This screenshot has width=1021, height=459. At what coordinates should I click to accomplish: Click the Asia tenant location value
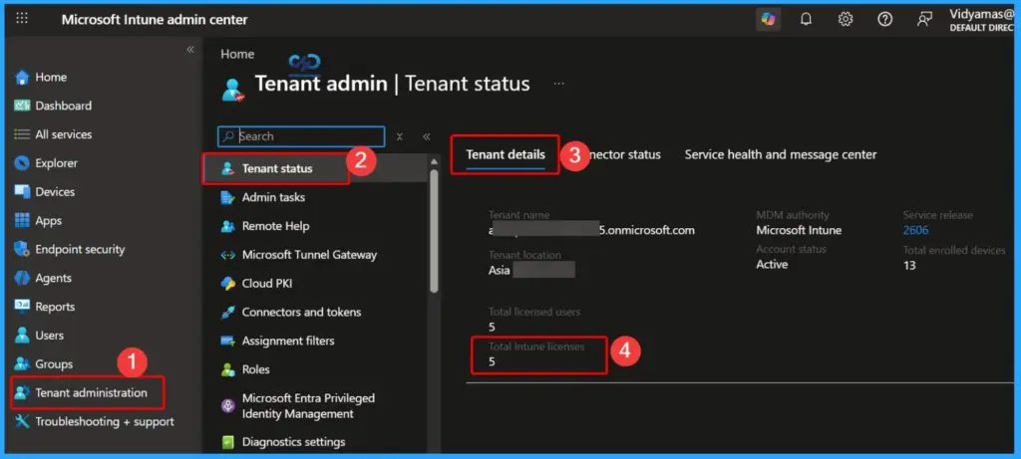(x=499, y=271)
